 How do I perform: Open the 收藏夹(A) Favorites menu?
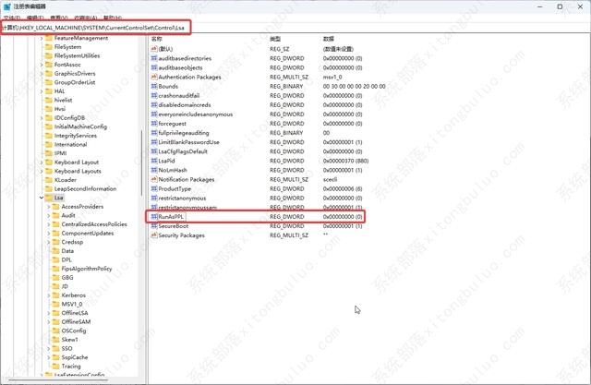pos(86,18)
